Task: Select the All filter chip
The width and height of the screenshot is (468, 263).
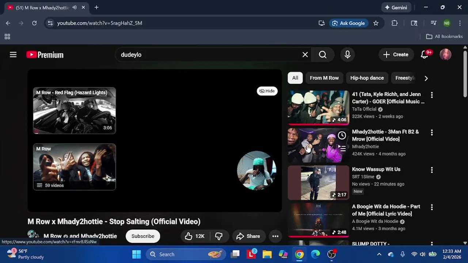Action: point(295,78)
